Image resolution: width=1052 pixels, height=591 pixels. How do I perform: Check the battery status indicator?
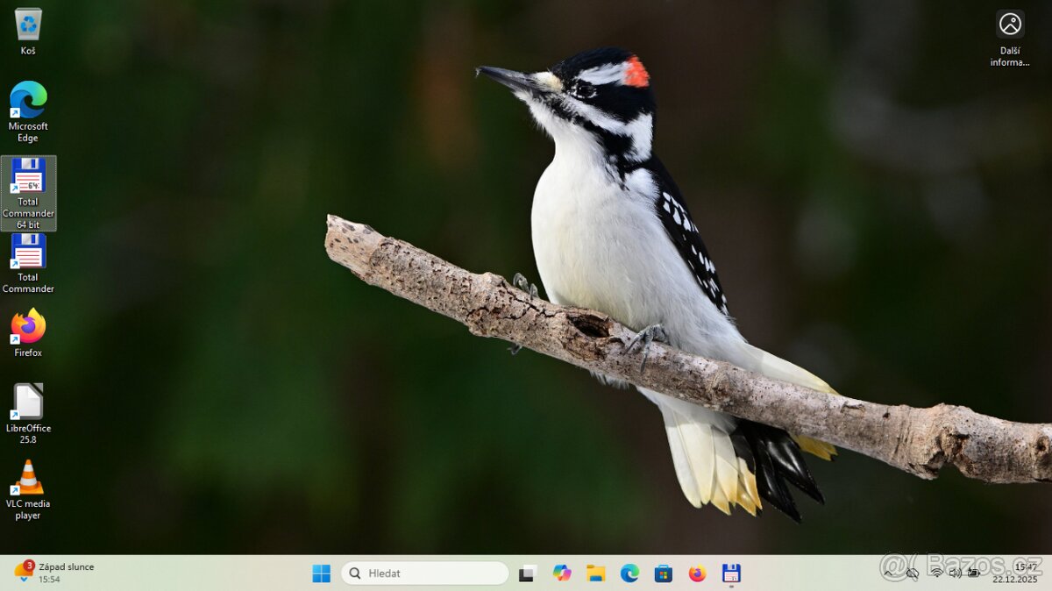pos(974,573)
